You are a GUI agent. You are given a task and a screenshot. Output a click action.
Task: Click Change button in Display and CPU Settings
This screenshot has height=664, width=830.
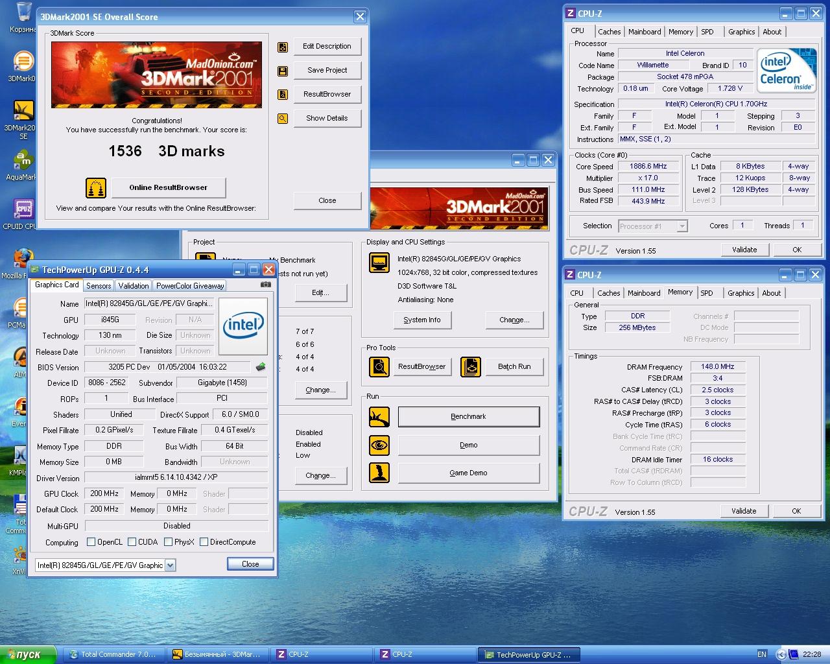514,320
